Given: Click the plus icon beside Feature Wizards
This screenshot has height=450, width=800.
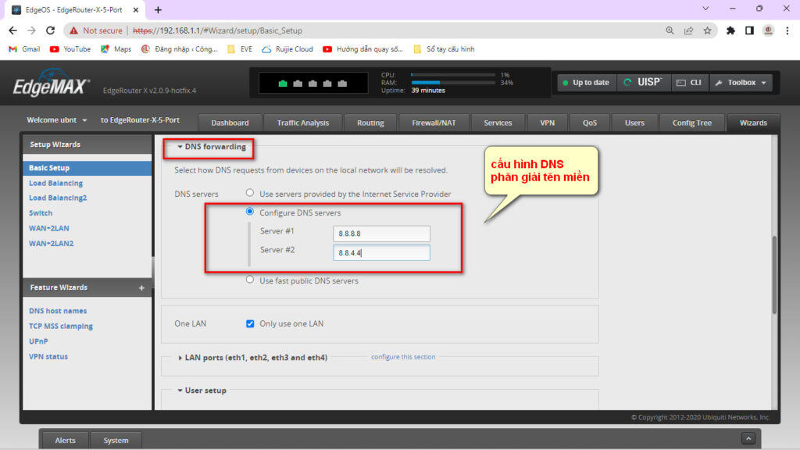Looking at the screenshot, I should tap(141, 287).
